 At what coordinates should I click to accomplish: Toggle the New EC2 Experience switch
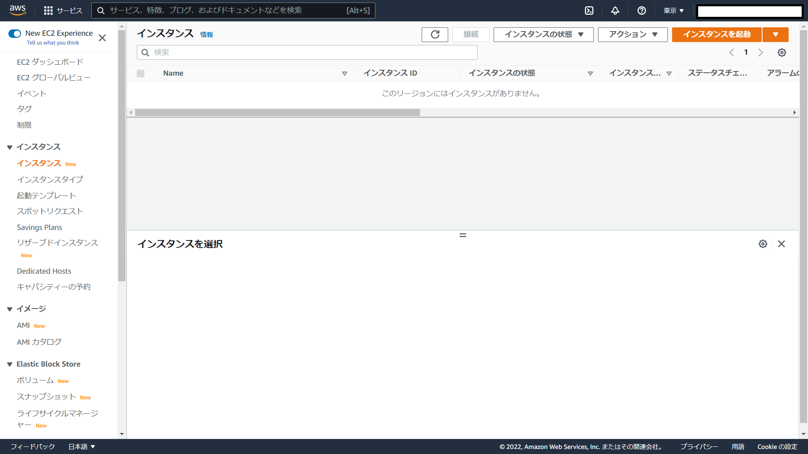[15, 34]
